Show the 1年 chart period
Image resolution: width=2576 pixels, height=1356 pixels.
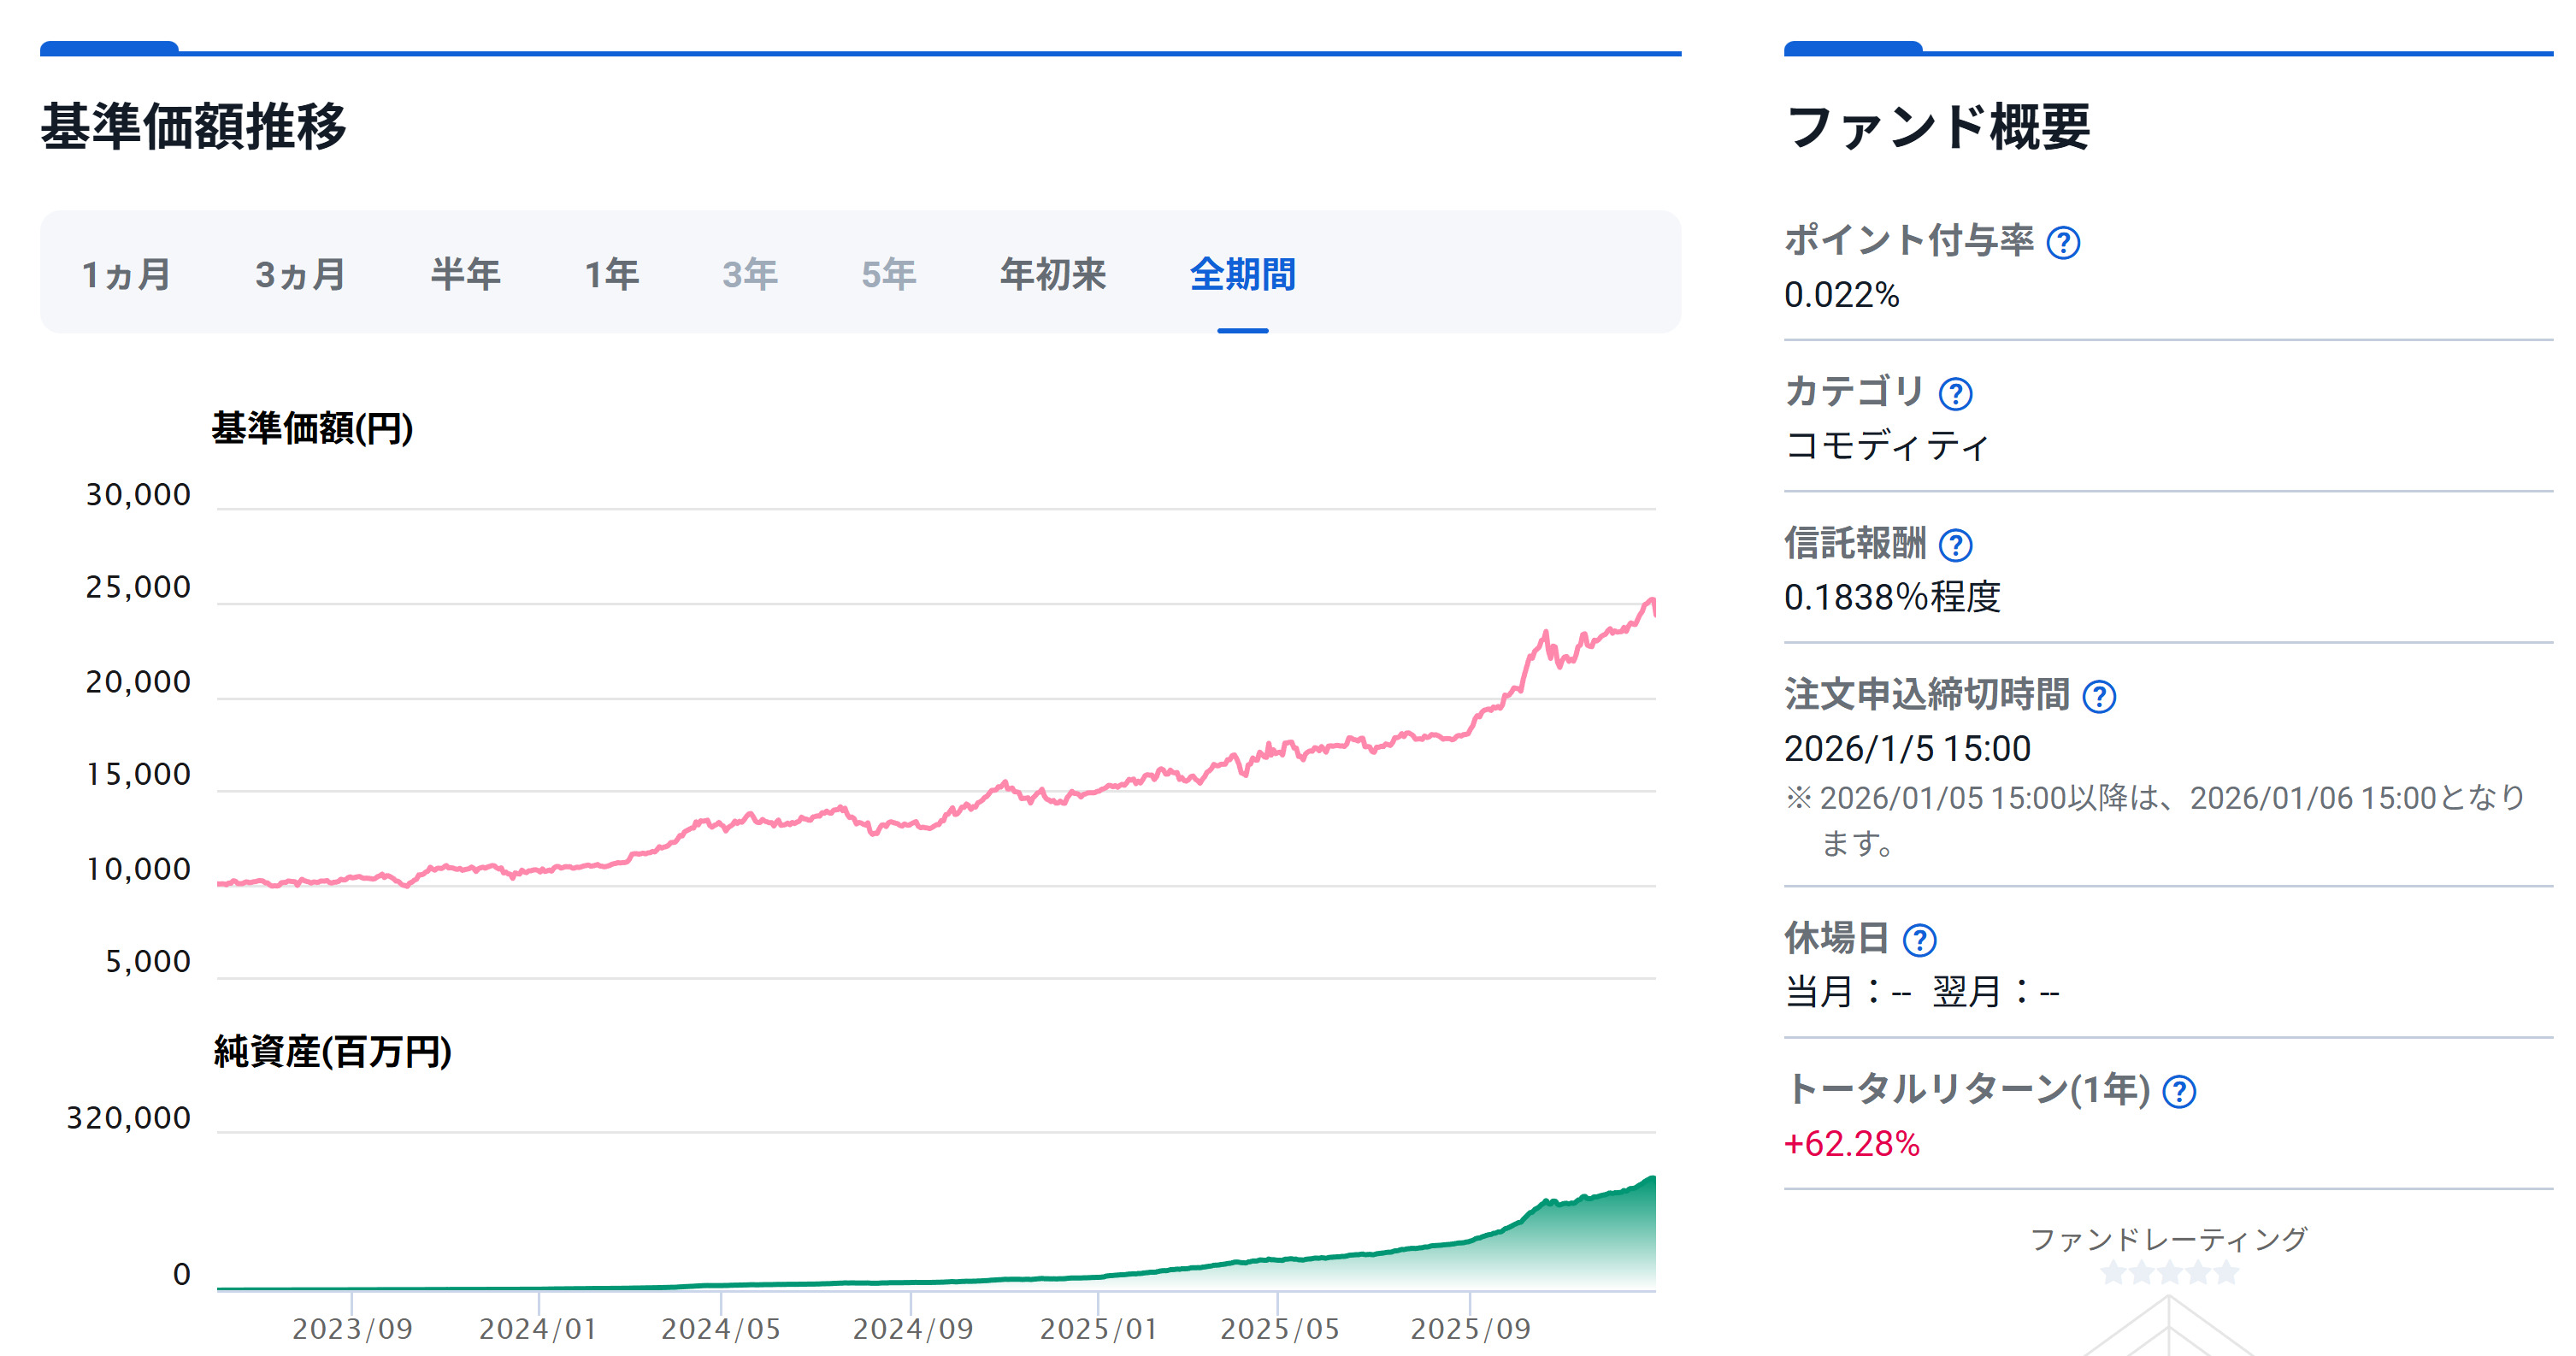611,274
